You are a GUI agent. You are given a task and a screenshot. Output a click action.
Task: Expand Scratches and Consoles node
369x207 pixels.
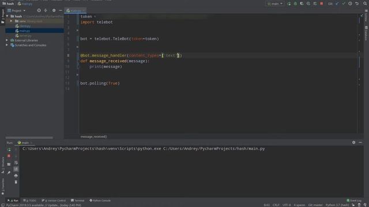tap(7, 45)
